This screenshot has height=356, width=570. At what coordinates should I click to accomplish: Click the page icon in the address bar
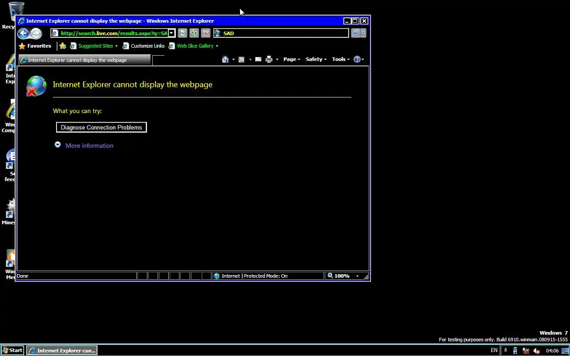[55, 33]
